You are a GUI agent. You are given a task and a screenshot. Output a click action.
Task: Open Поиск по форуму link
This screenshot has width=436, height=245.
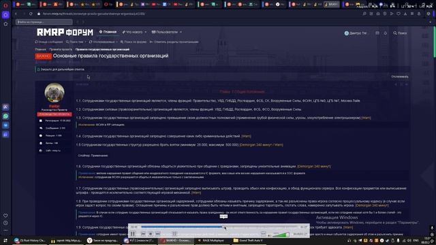(x=134, y=42)
